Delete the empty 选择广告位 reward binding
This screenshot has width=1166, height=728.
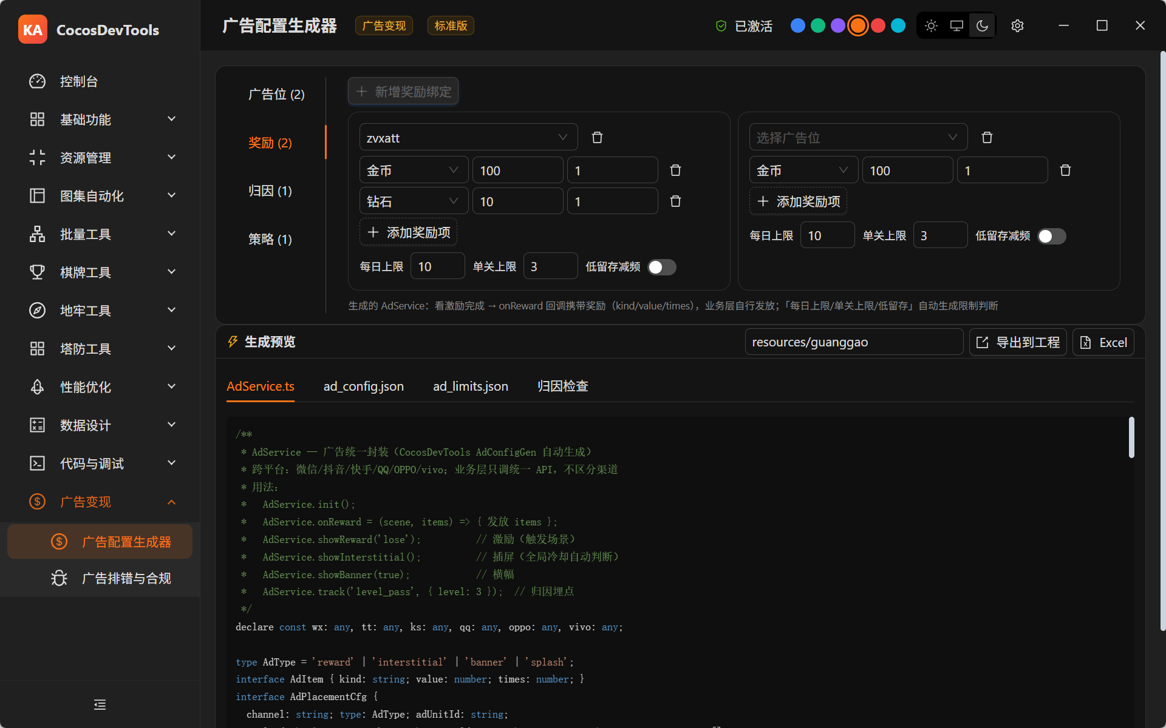[x=987, y=138]
